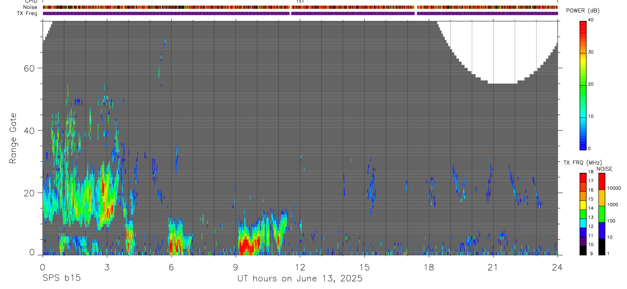The image size is (627, 289).
Task: Click the SPS b15 label
Action: click(61, 279)
